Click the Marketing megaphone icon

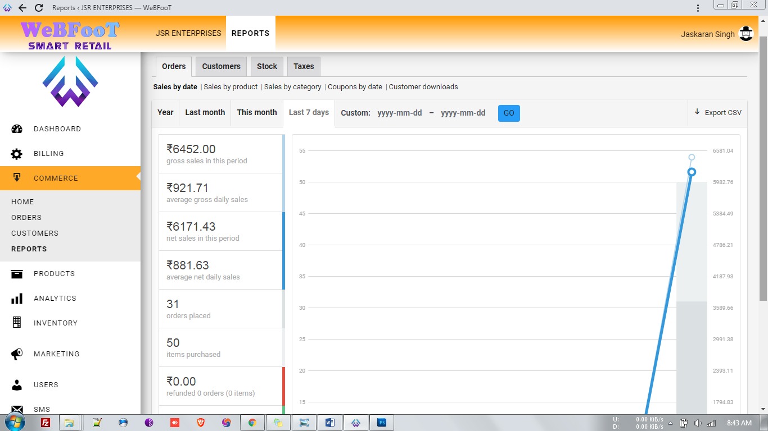coord(17,354)
